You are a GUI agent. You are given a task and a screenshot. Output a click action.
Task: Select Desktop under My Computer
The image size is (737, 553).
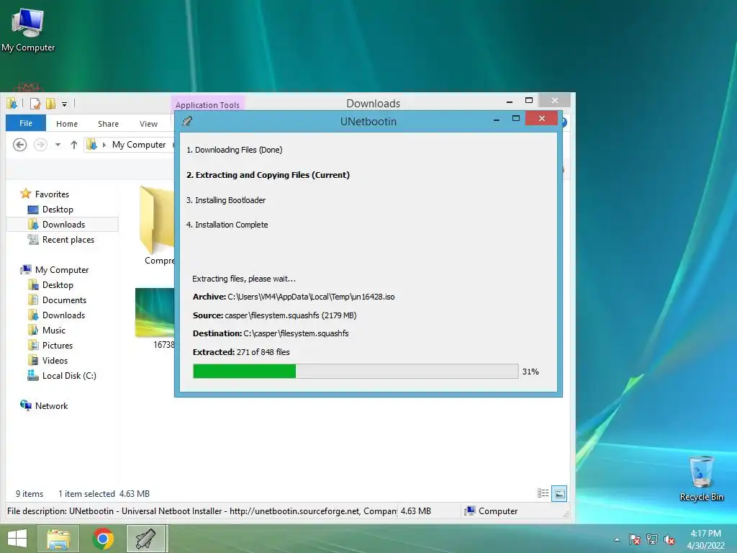pos(58,284)
